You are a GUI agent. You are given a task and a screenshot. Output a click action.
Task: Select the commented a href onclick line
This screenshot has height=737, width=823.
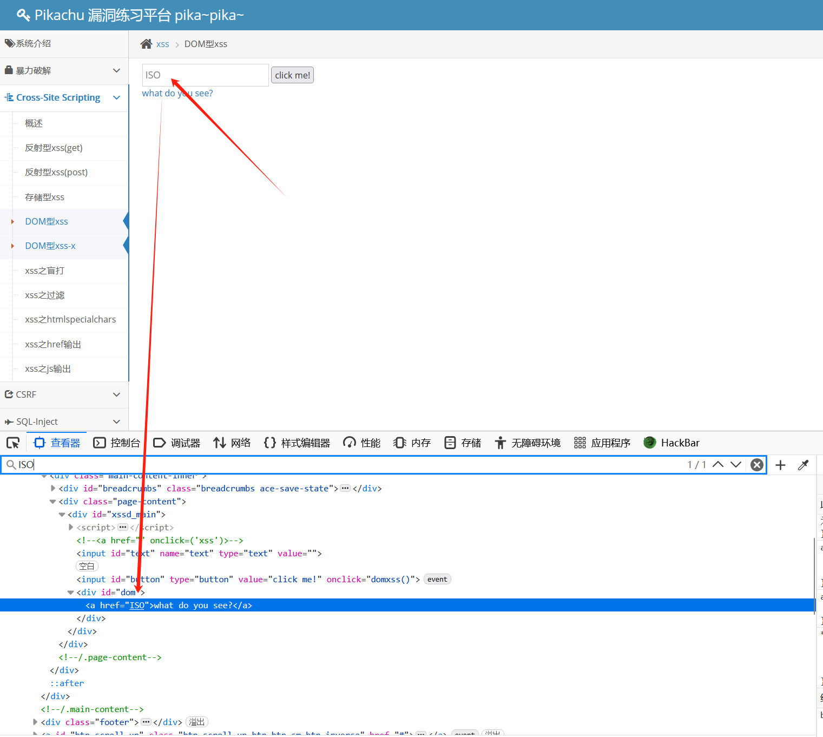coord(160,541)
